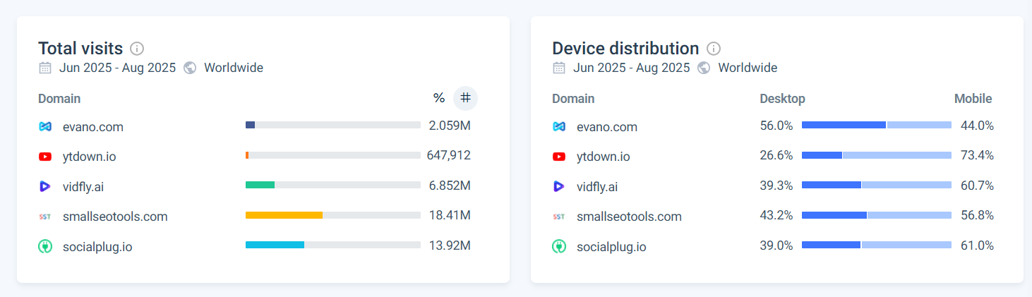Image resolution: width=1032 pixels, height=297 pixels.
Task: Open socialplug.io link in Device distribution
Action: point(611,247)
